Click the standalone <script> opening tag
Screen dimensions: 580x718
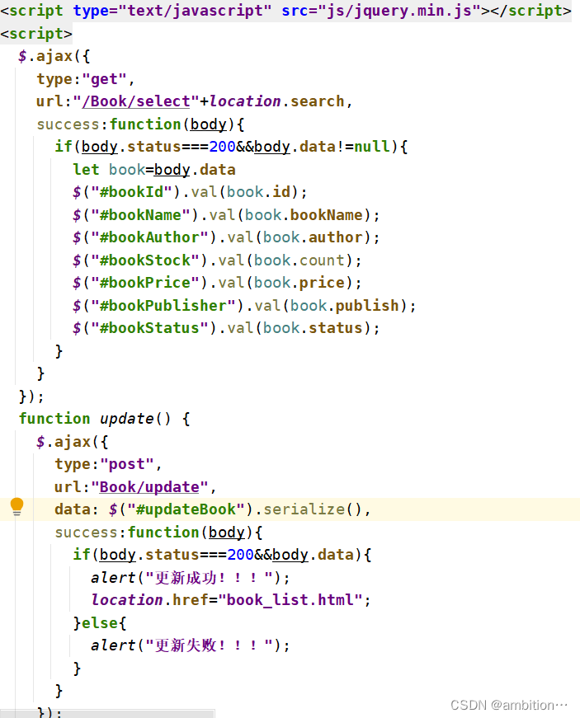pyautogui.click(x=36, y=34)
